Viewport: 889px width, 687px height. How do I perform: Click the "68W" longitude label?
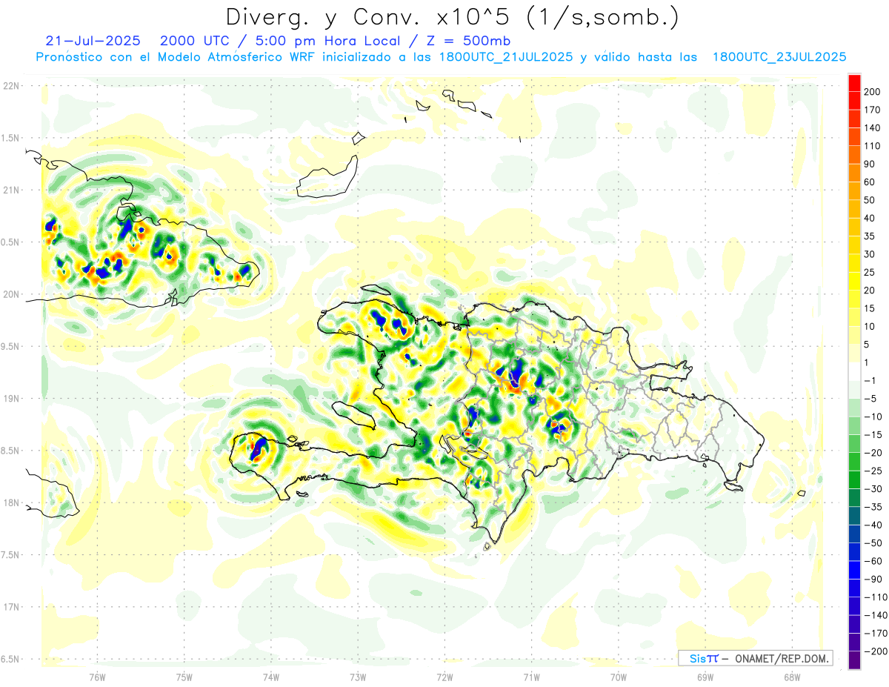click(x=792, y=677)
